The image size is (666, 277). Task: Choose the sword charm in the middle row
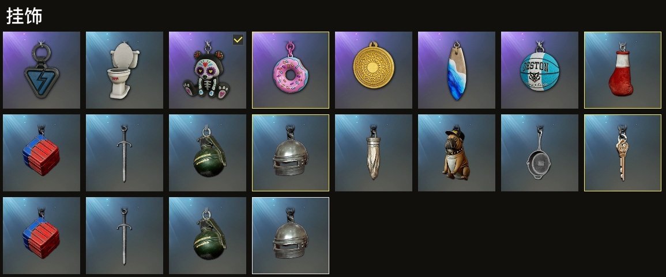click(x=125, y=153)
